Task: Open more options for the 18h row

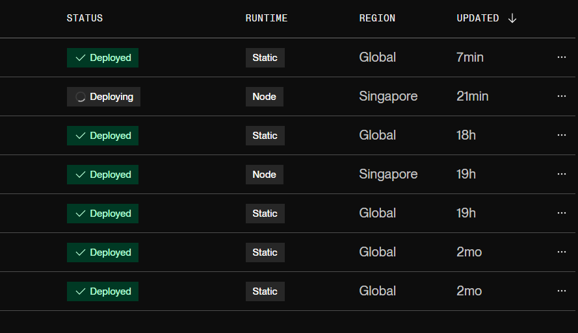Action: (561, 135)
